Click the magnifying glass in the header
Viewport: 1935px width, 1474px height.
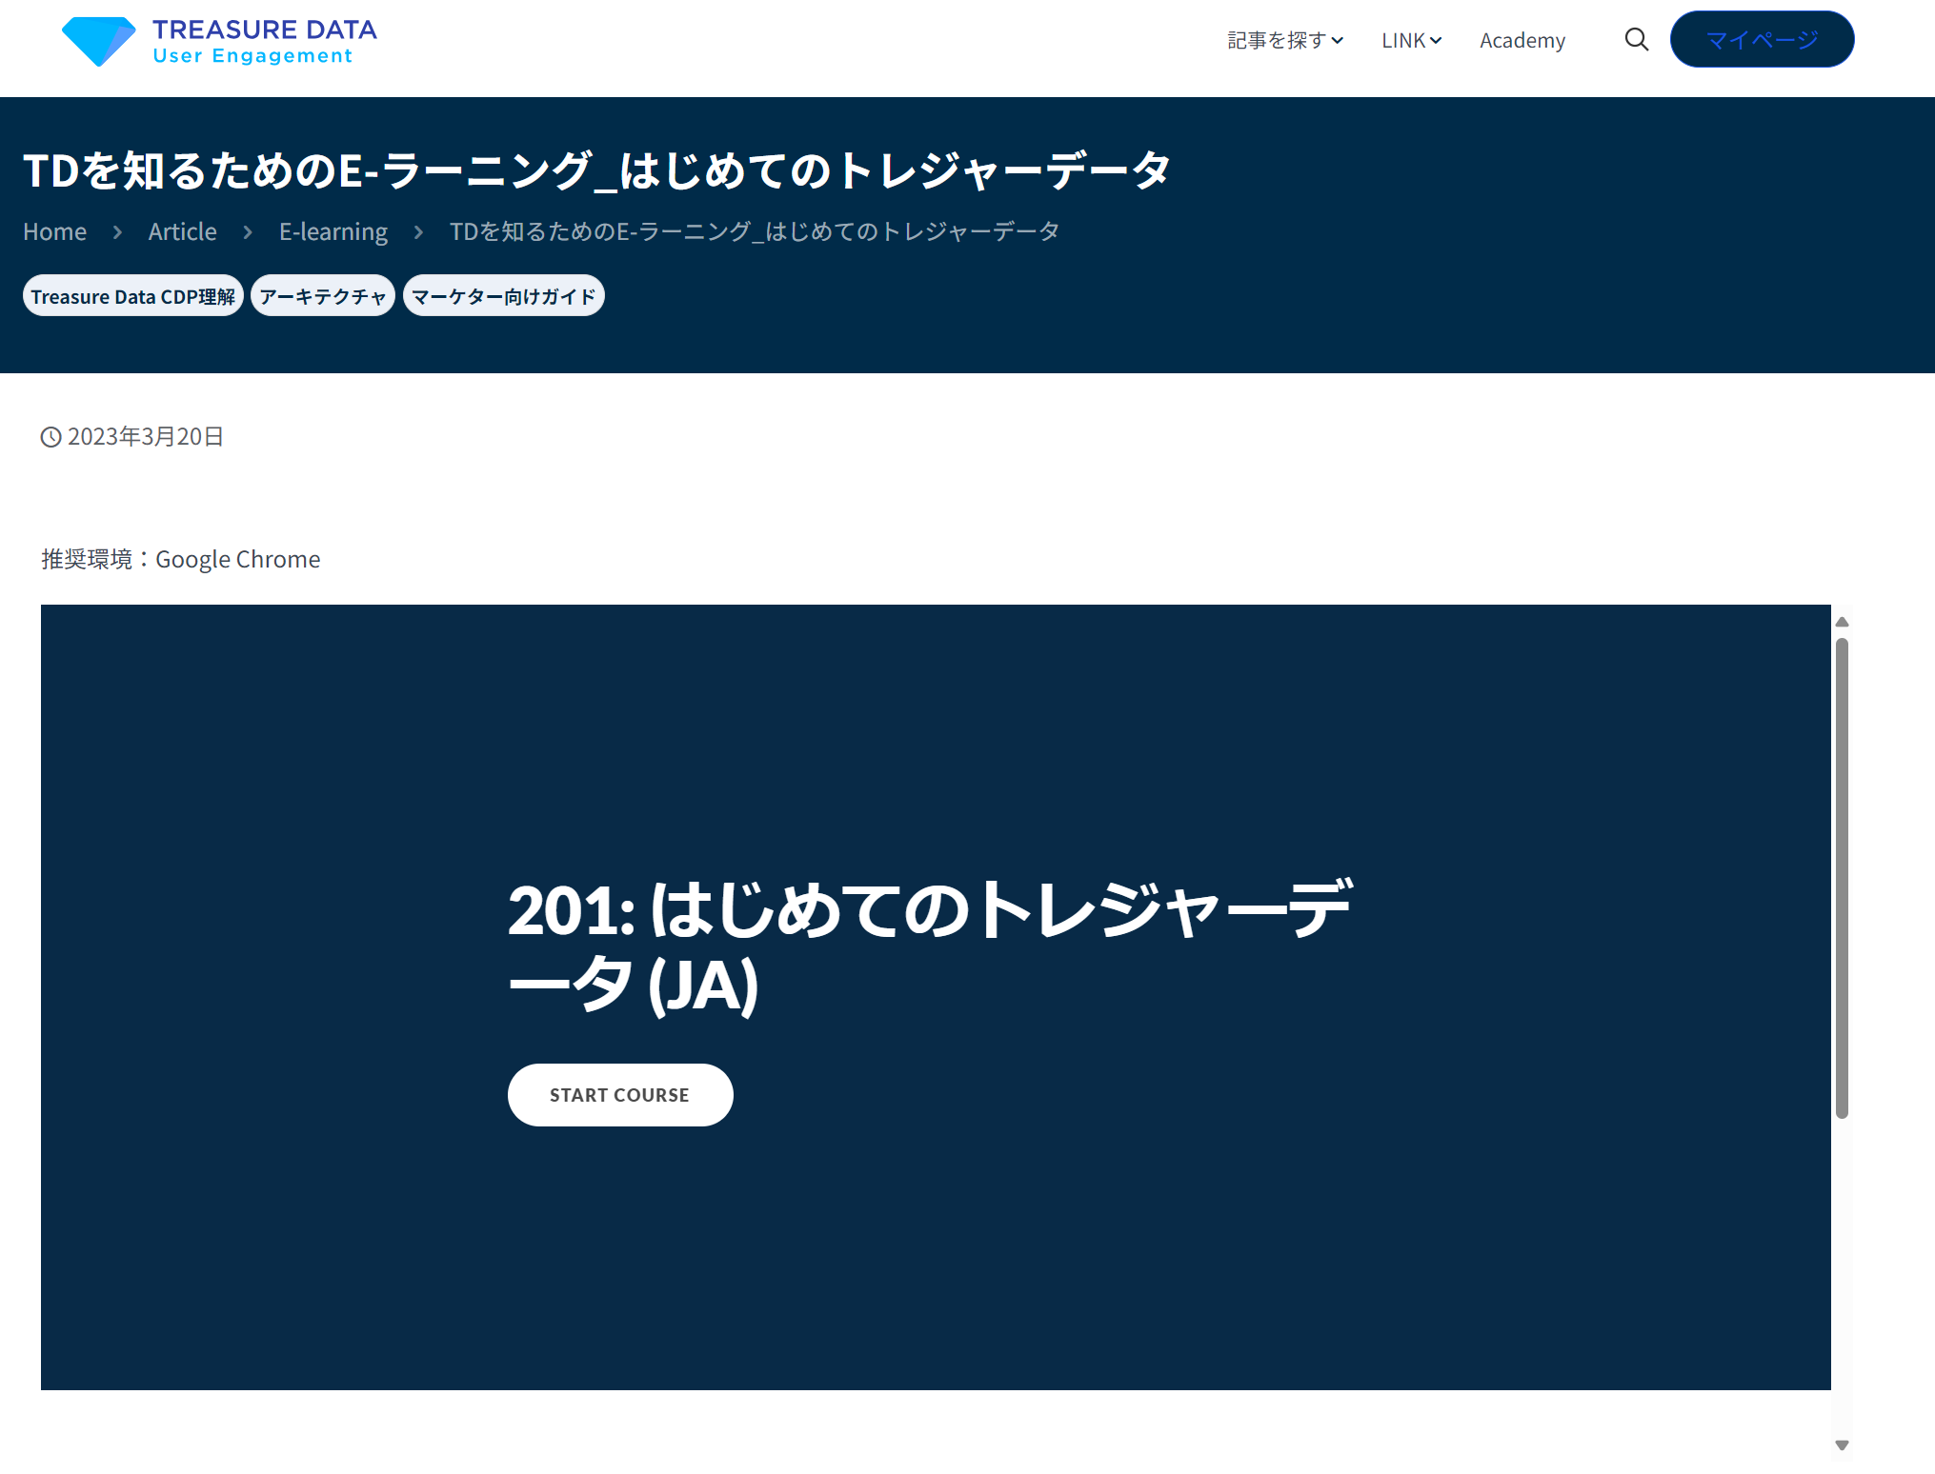coord(1636,40)
